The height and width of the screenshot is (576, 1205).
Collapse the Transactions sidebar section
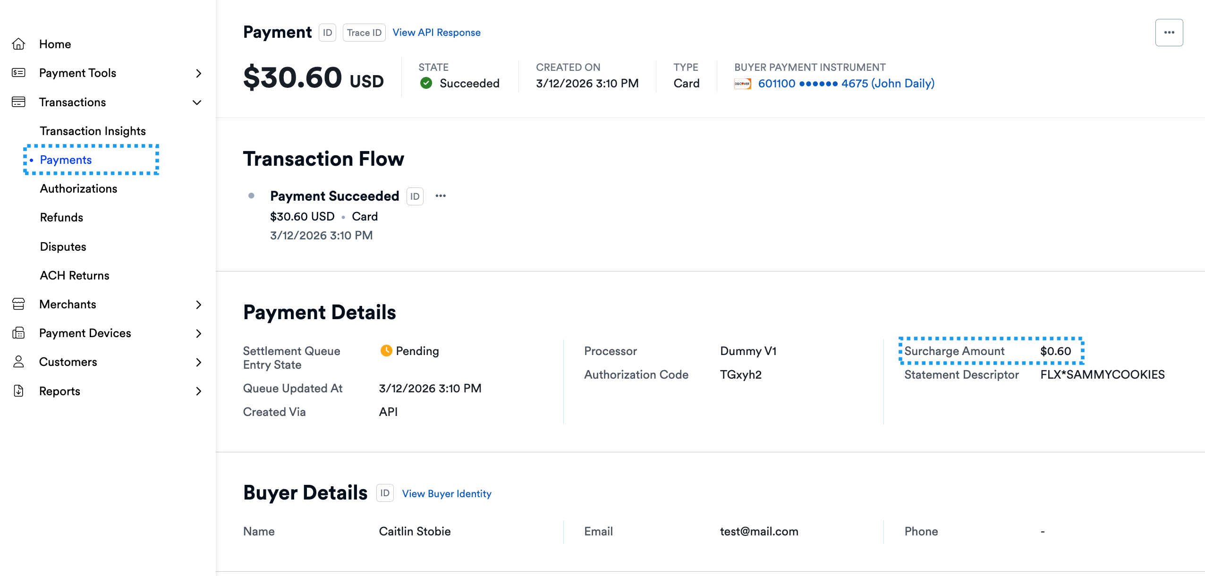(197, 102)
